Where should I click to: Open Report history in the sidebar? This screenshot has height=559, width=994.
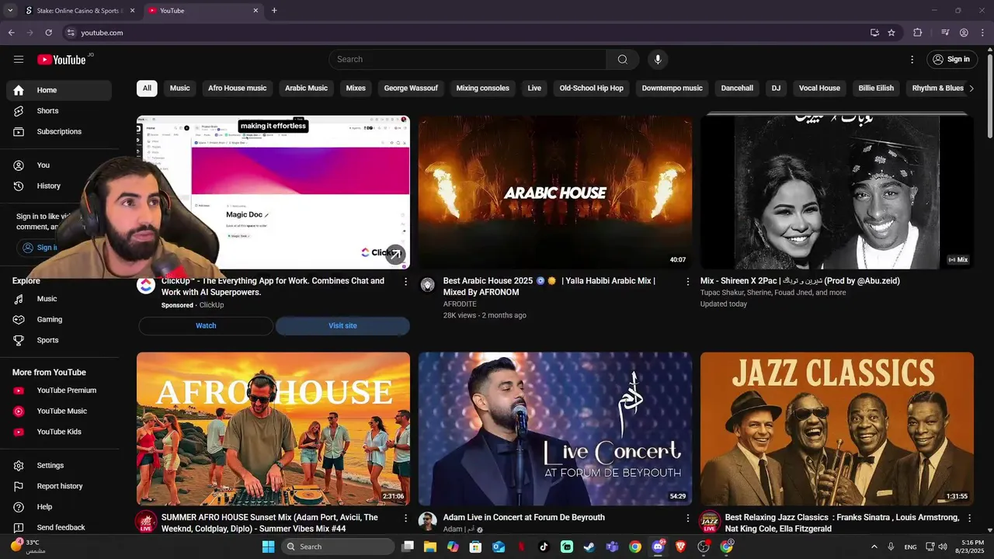59,486
